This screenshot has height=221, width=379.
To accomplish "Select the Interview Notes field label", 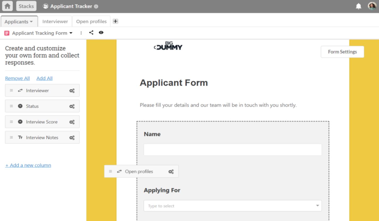I will (x=42, y=137).
